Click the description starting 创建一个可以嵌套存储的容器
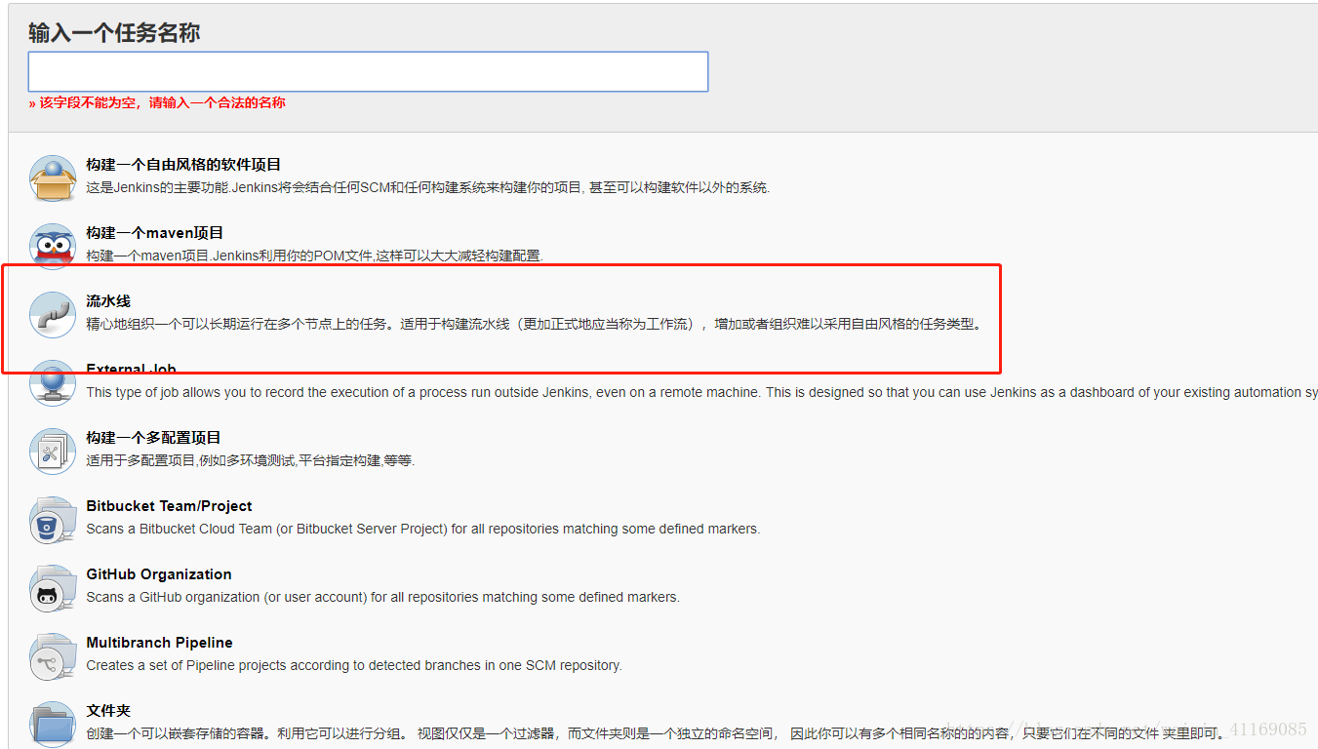Viewport: 1318px width, 749px height. pyautogui.click(x=654, y=733)
